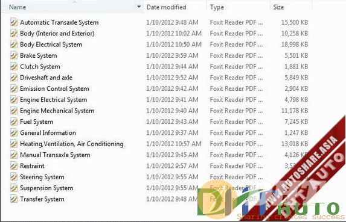346x222 pixels.
Task: Click the file name Transfer System
Action: (x=42, y=199)
